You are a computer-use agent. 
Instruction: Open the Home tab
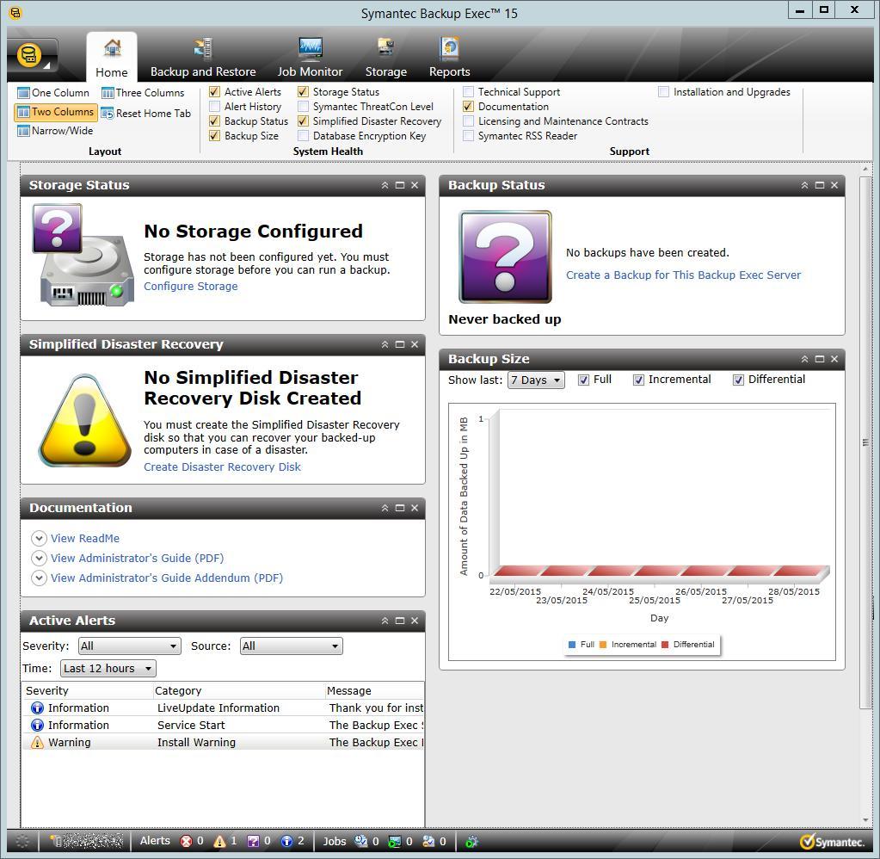click(x=112, y=58)
